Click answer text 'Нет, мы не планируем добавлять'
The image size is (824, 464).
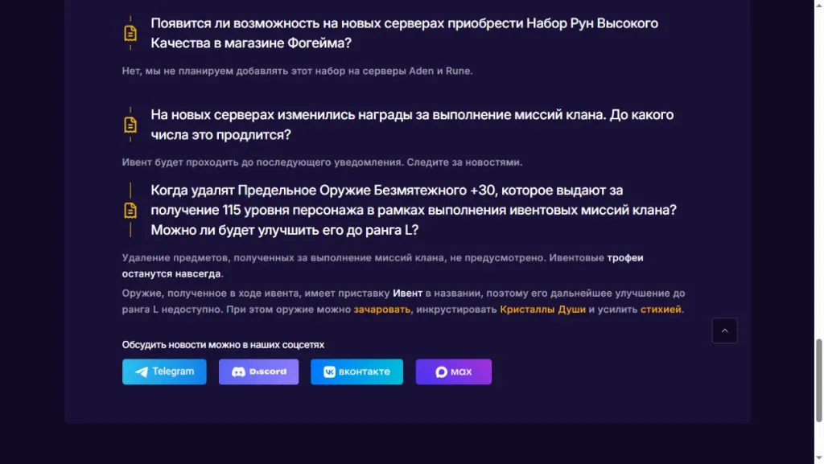coord(298,71)
